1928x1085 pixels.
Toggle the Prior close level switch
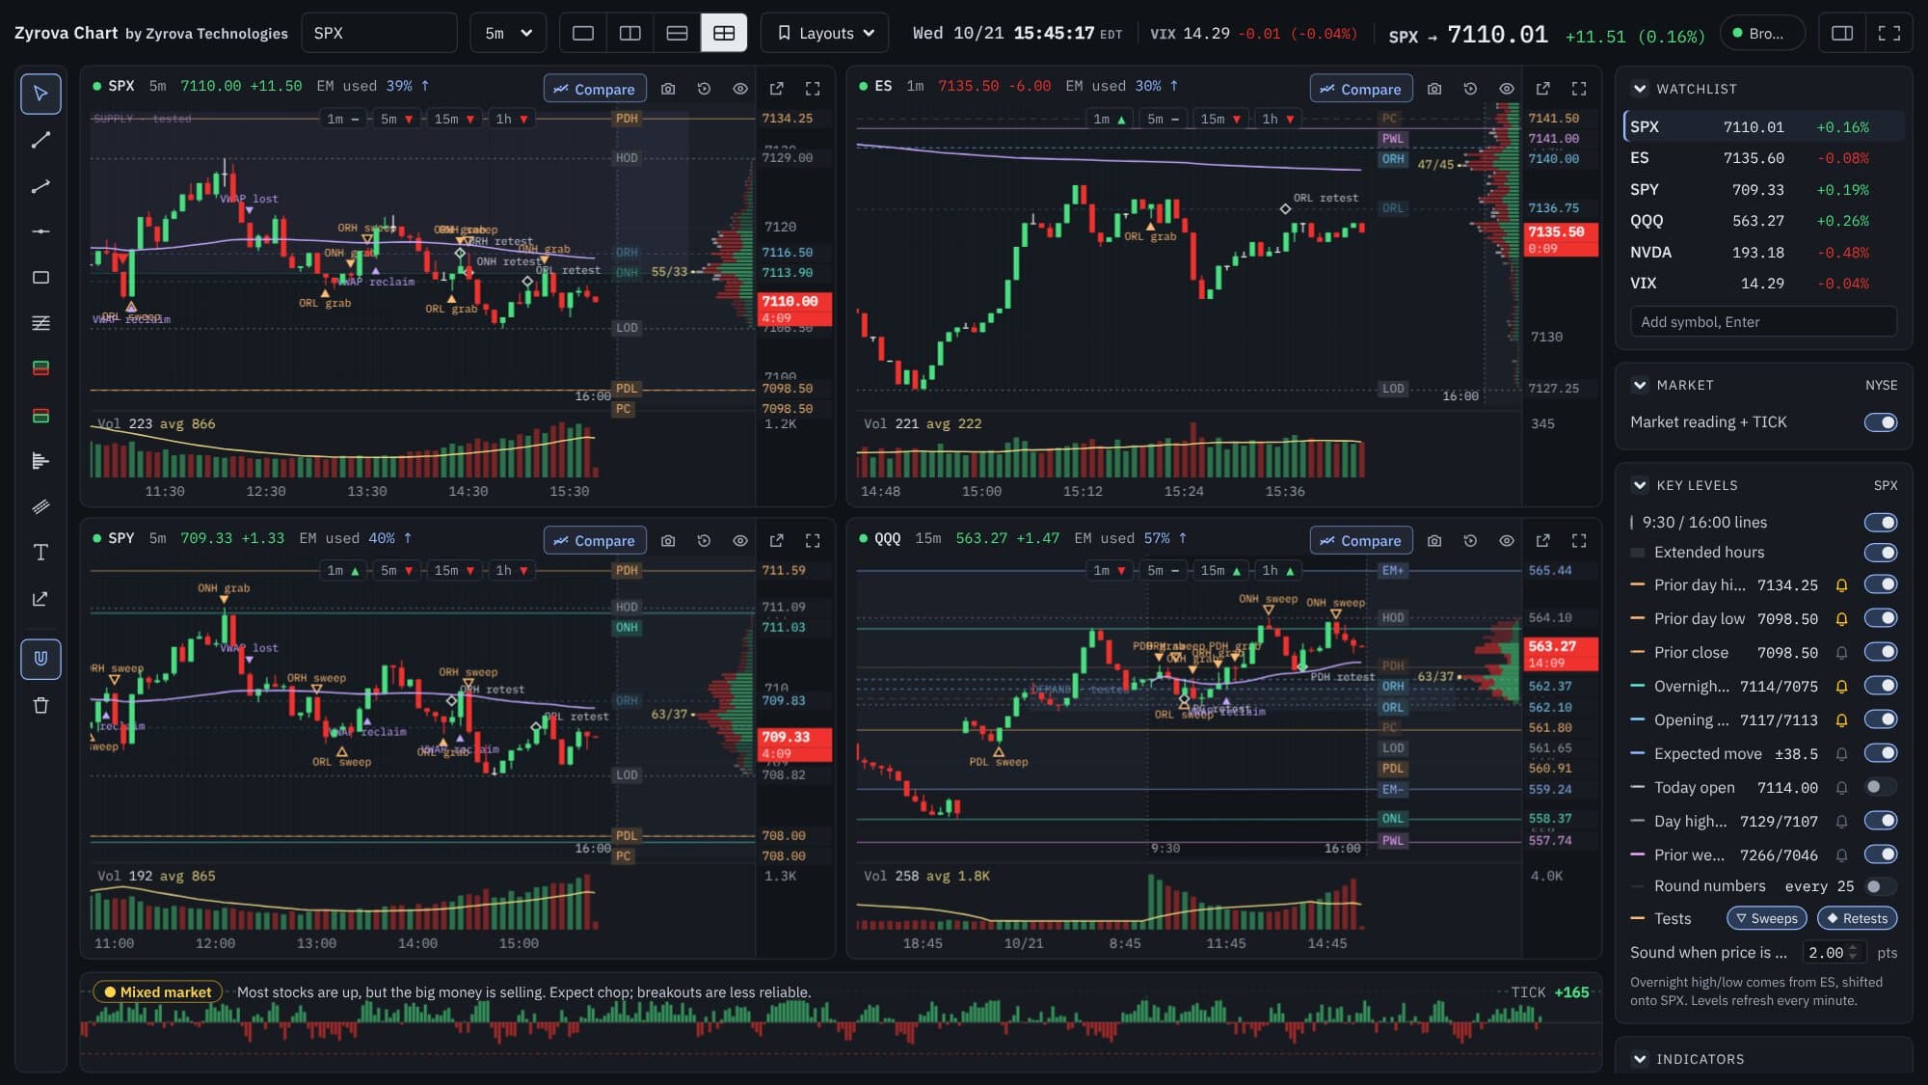coord(1880,652)
